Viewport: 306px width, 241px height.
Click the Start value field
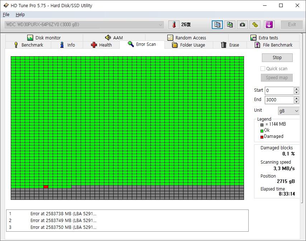tap(279, 91)
